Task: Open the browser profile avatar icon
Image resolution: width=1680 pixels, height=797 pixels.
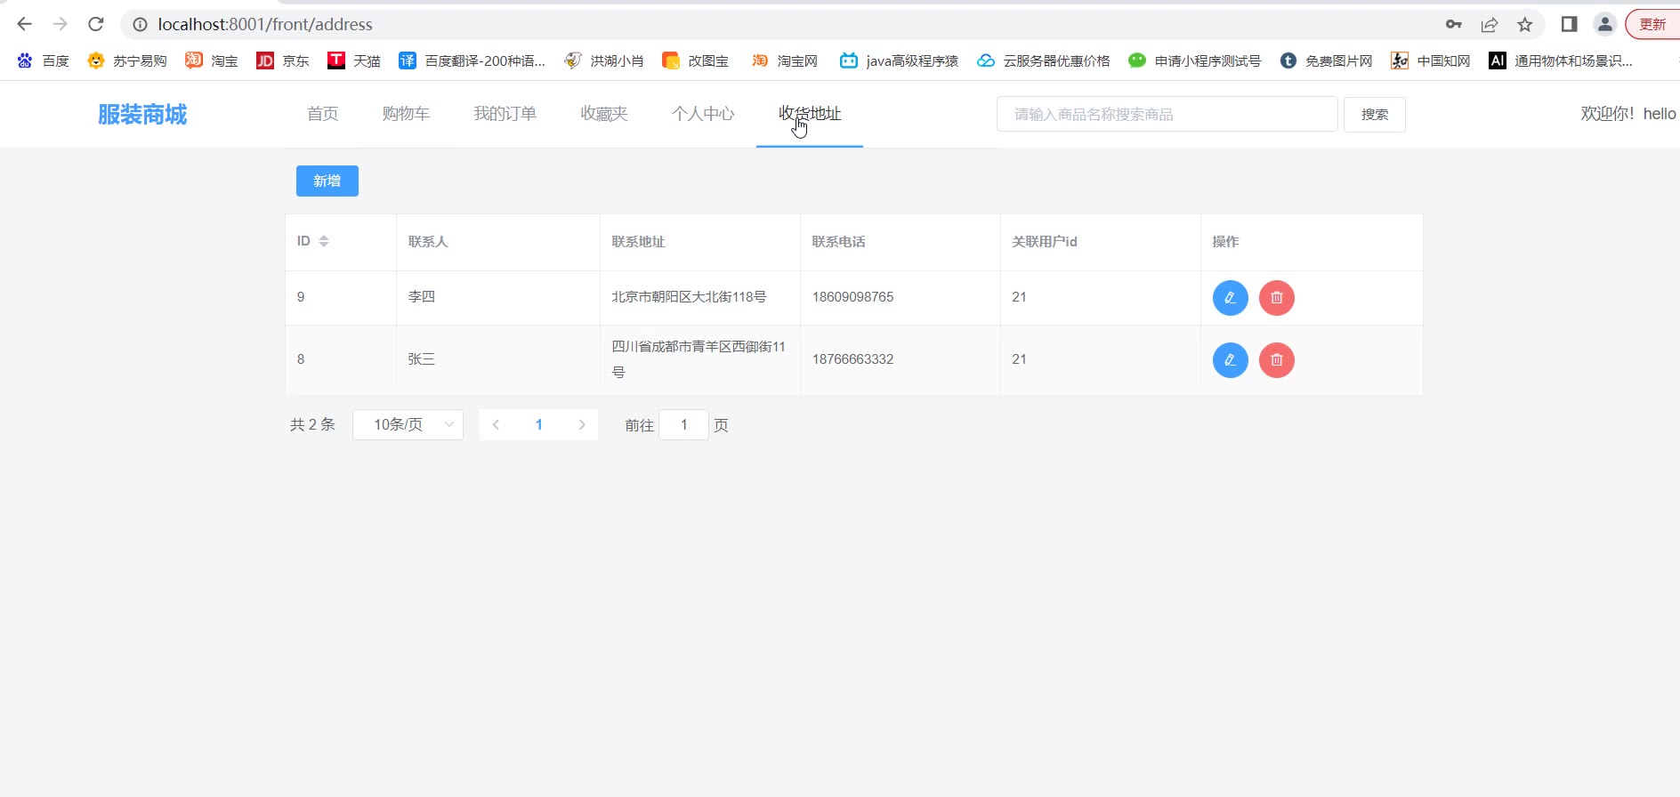Action: [1604, 24]
